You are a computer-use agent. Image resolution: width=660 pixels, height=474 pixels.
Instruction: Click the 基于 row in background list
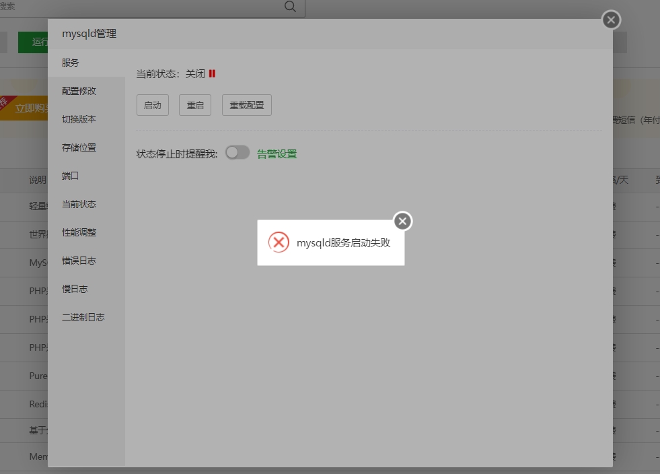(24, 430)
